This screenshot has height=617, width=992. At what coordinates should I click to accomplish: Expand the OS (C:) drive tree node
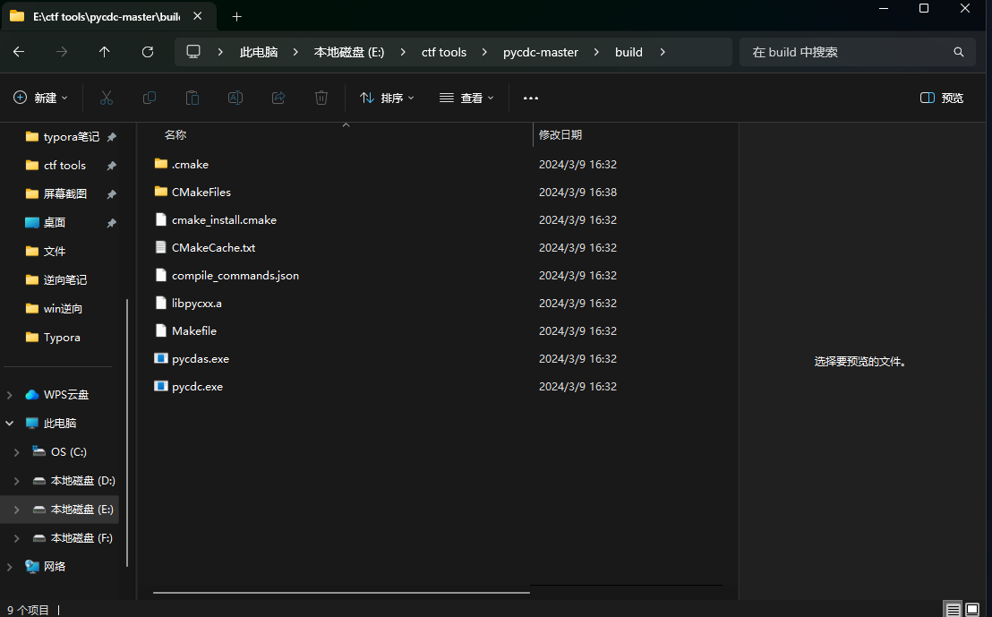pos(16,452)
